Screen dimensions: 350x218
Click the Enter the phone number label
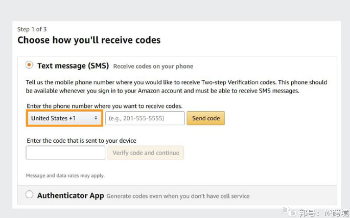(x=104, y=106)
